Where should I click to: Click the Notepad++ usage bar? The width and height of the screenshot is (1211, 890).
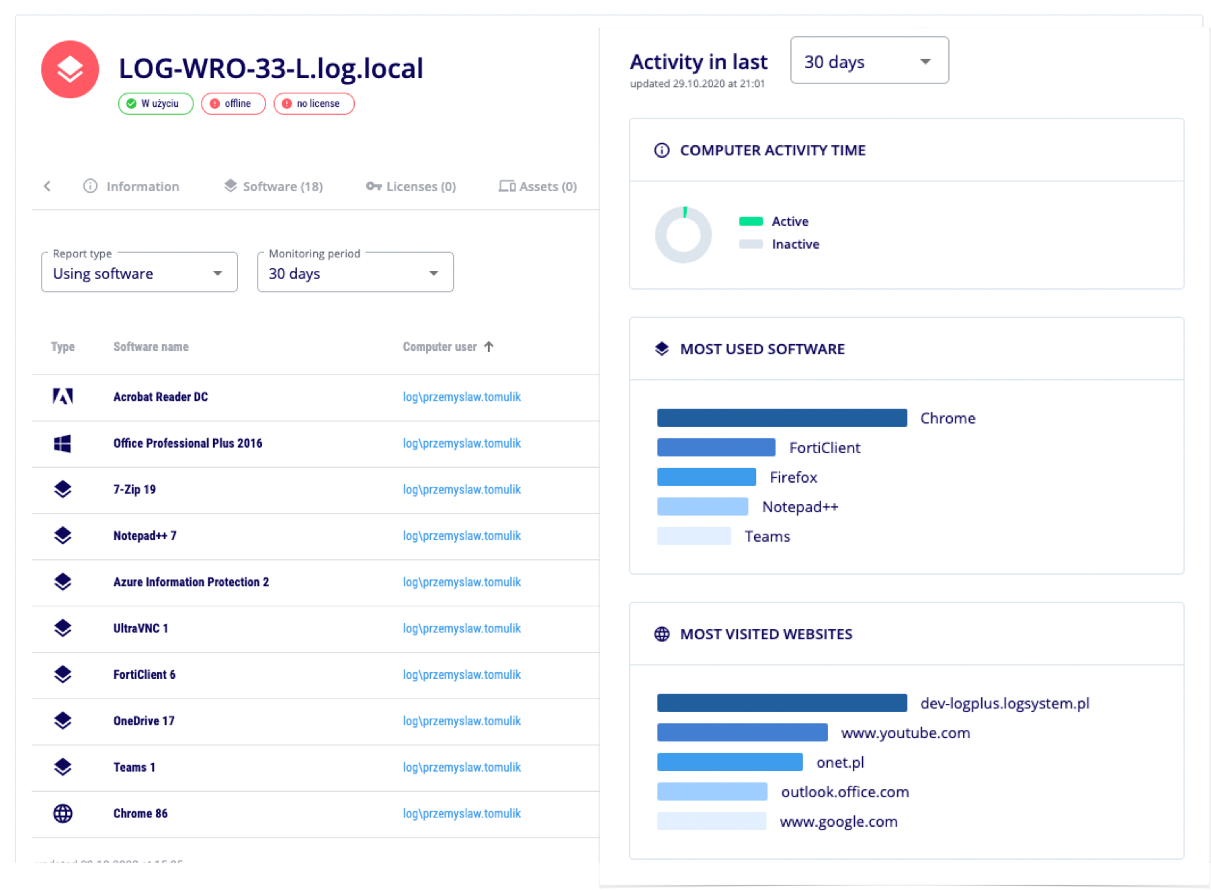[x=703, y=507]
